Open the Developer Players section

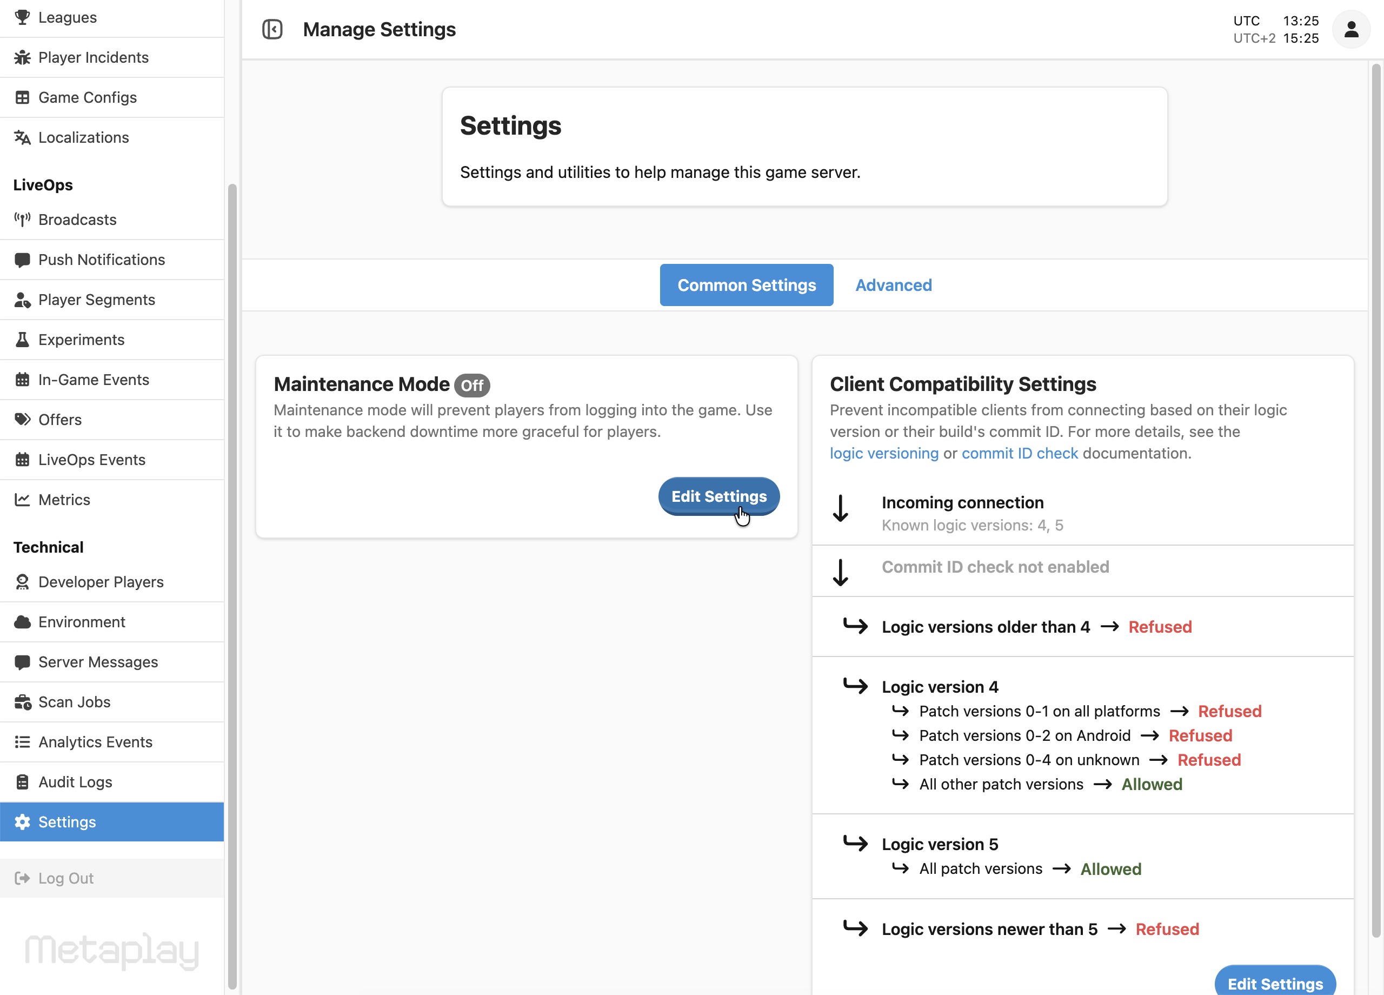coord(101,582)
